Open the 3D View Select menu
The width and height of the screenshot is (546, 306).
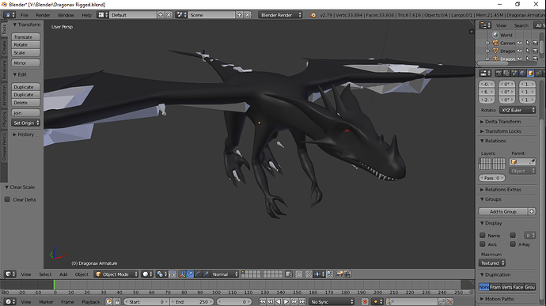tap(45, 274)
